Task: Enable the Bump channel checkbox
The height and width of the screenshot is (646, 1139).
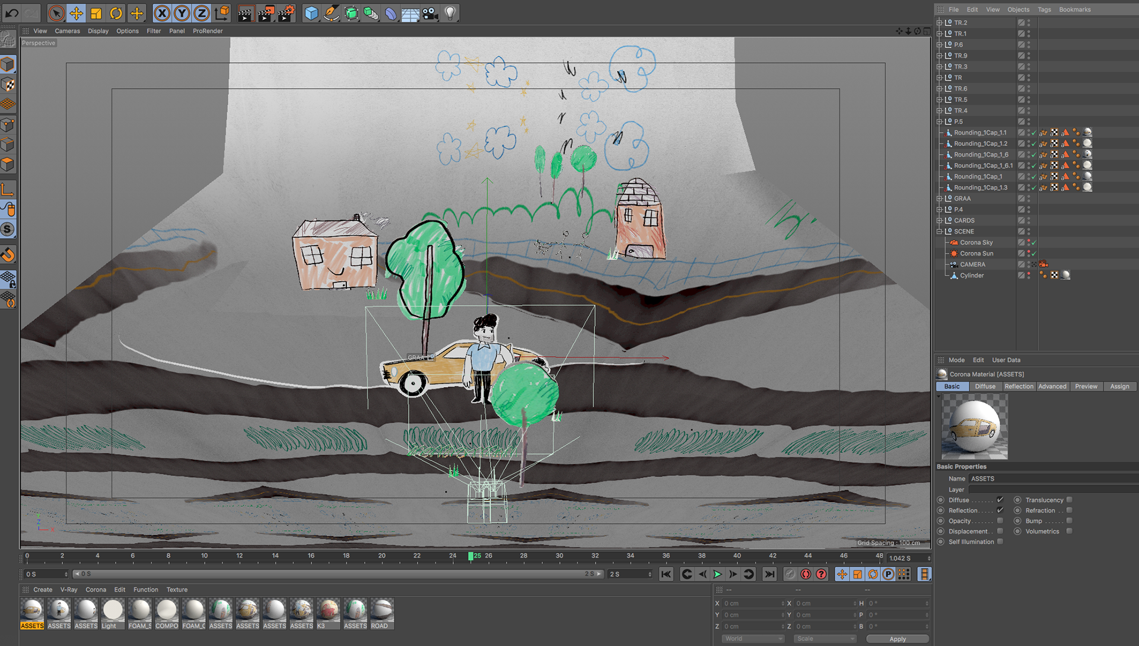Action: (1069, 521)
